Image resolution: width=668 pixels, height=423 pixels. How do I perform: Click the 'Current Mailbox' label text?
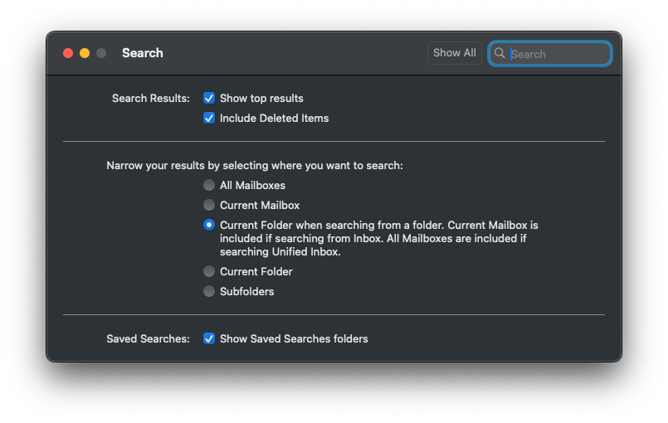click(x=260, y=206)
